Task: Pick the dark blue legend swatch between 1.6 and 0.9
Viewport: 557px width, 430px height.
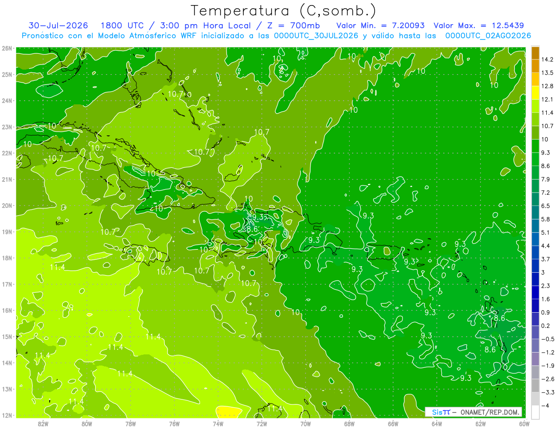Action: click(535, 305)
